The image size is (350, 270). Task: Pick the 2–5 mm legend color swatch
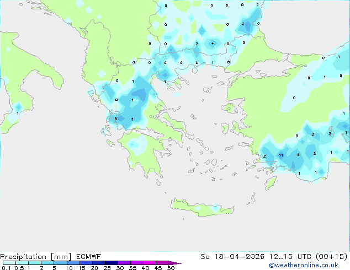coord(47,263)
